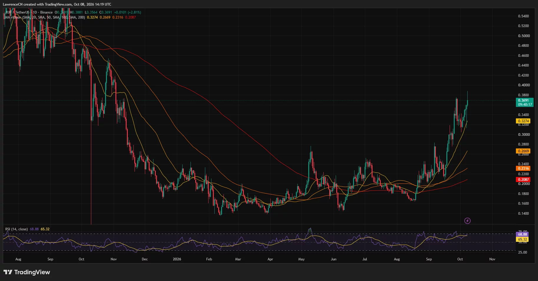Select the orange 0.2669 price axis tag
The image size is (538, 281).
(523, 151)
